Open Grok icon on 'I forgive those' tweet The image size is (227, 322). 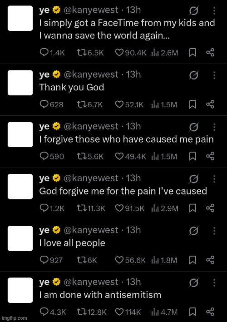pos(193,127)
